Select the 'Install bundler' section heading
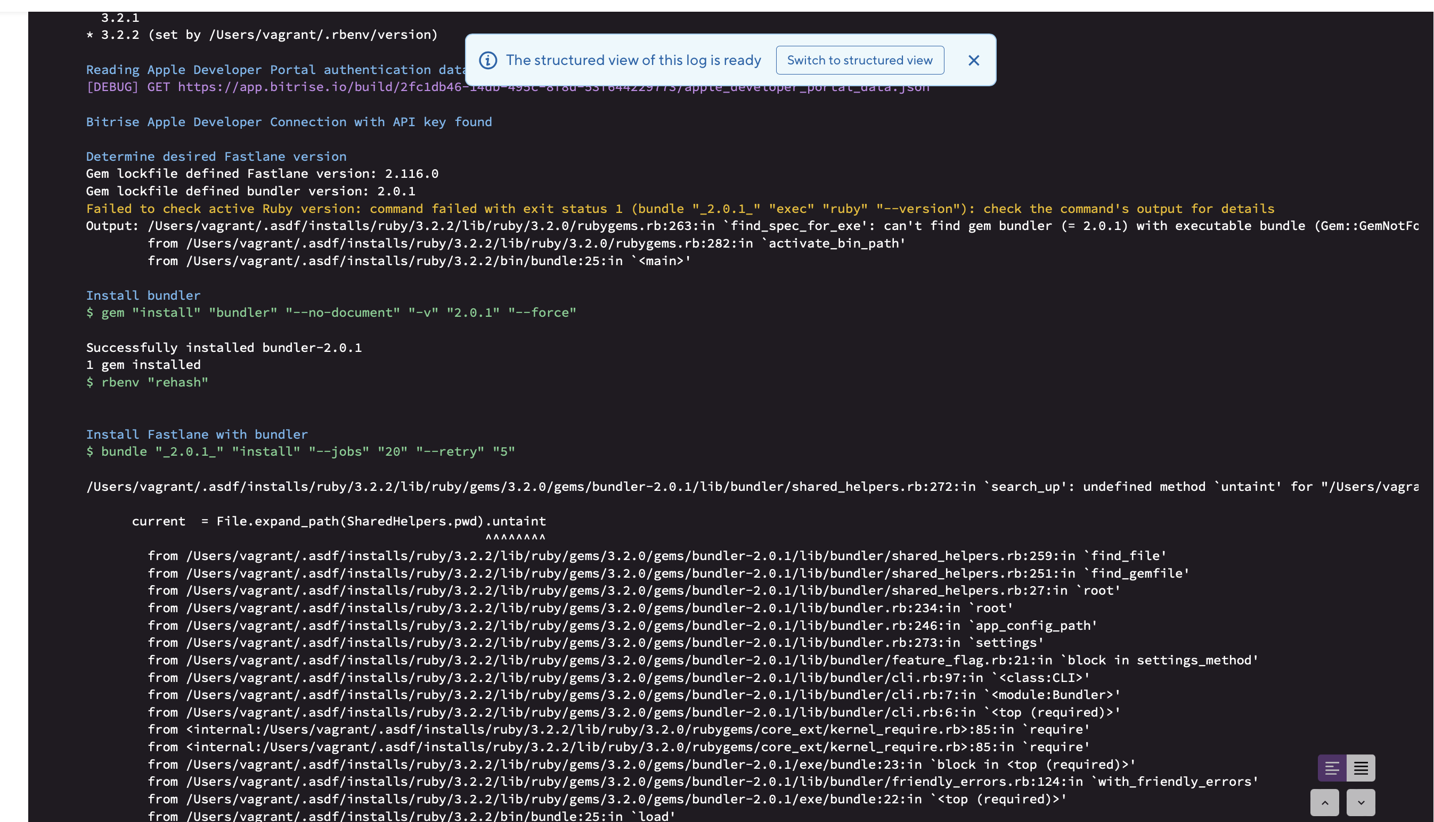This screenshot has height=822, width=1434. pyautogui.click(x=143, y=295)
